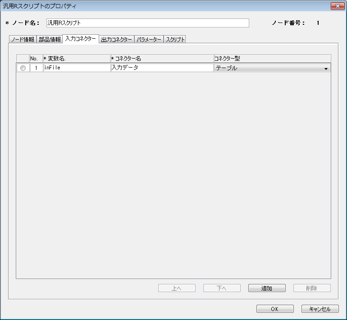Click the 変数名 column header
This screenshot has width=347, height=320.
click(76, 59)
